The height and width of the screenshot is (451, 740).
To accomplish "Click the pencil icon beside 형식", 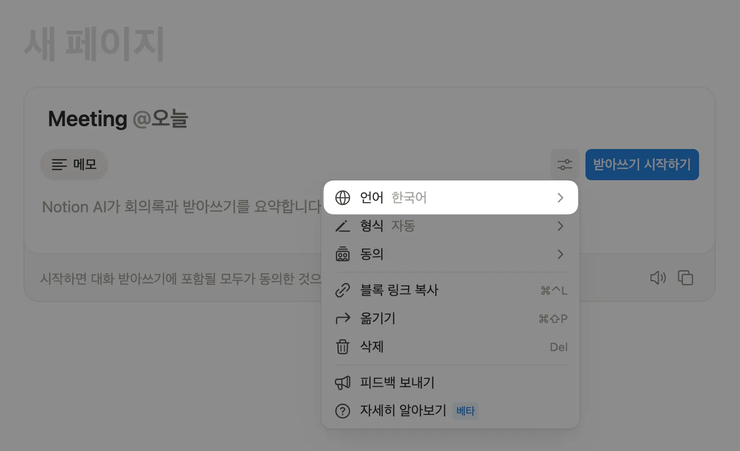I will [343, 226].
